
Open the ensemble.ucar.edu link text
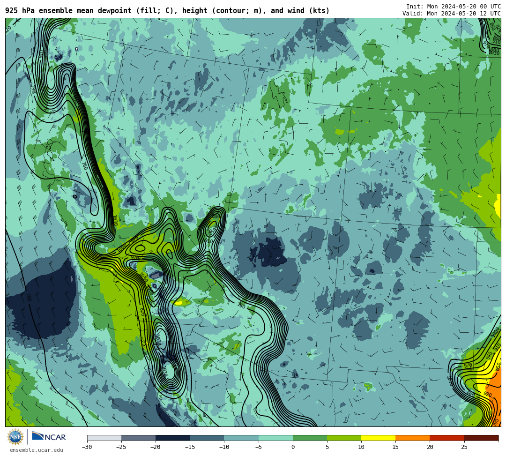tap(37, 450)
